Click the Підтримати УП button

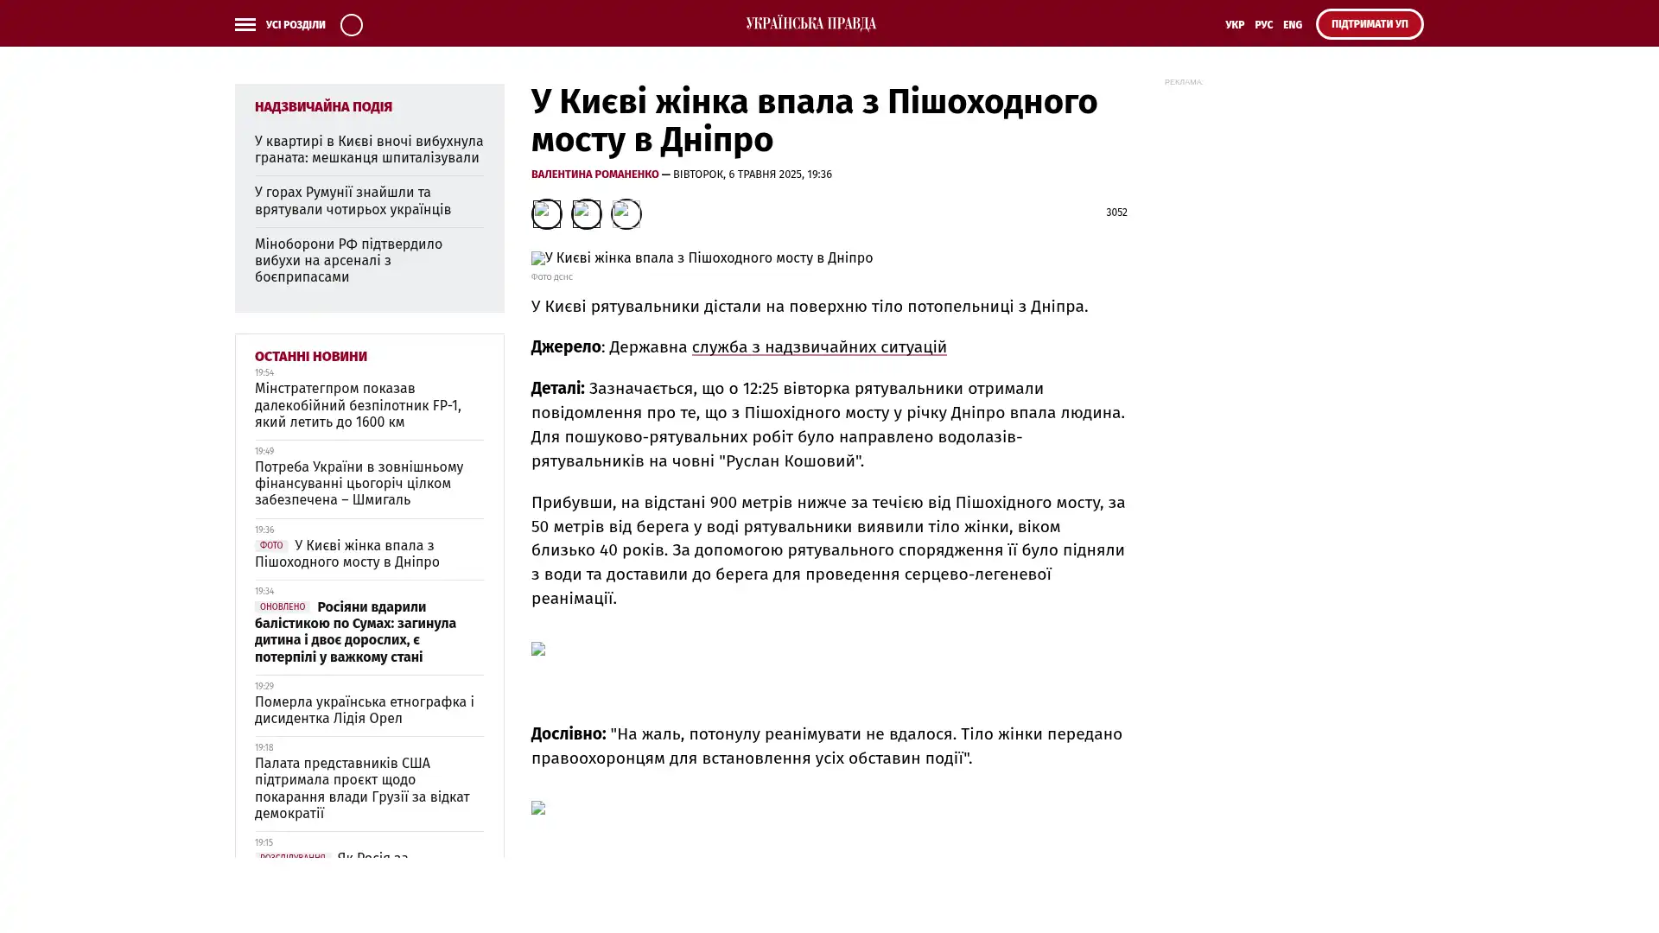1369,24
